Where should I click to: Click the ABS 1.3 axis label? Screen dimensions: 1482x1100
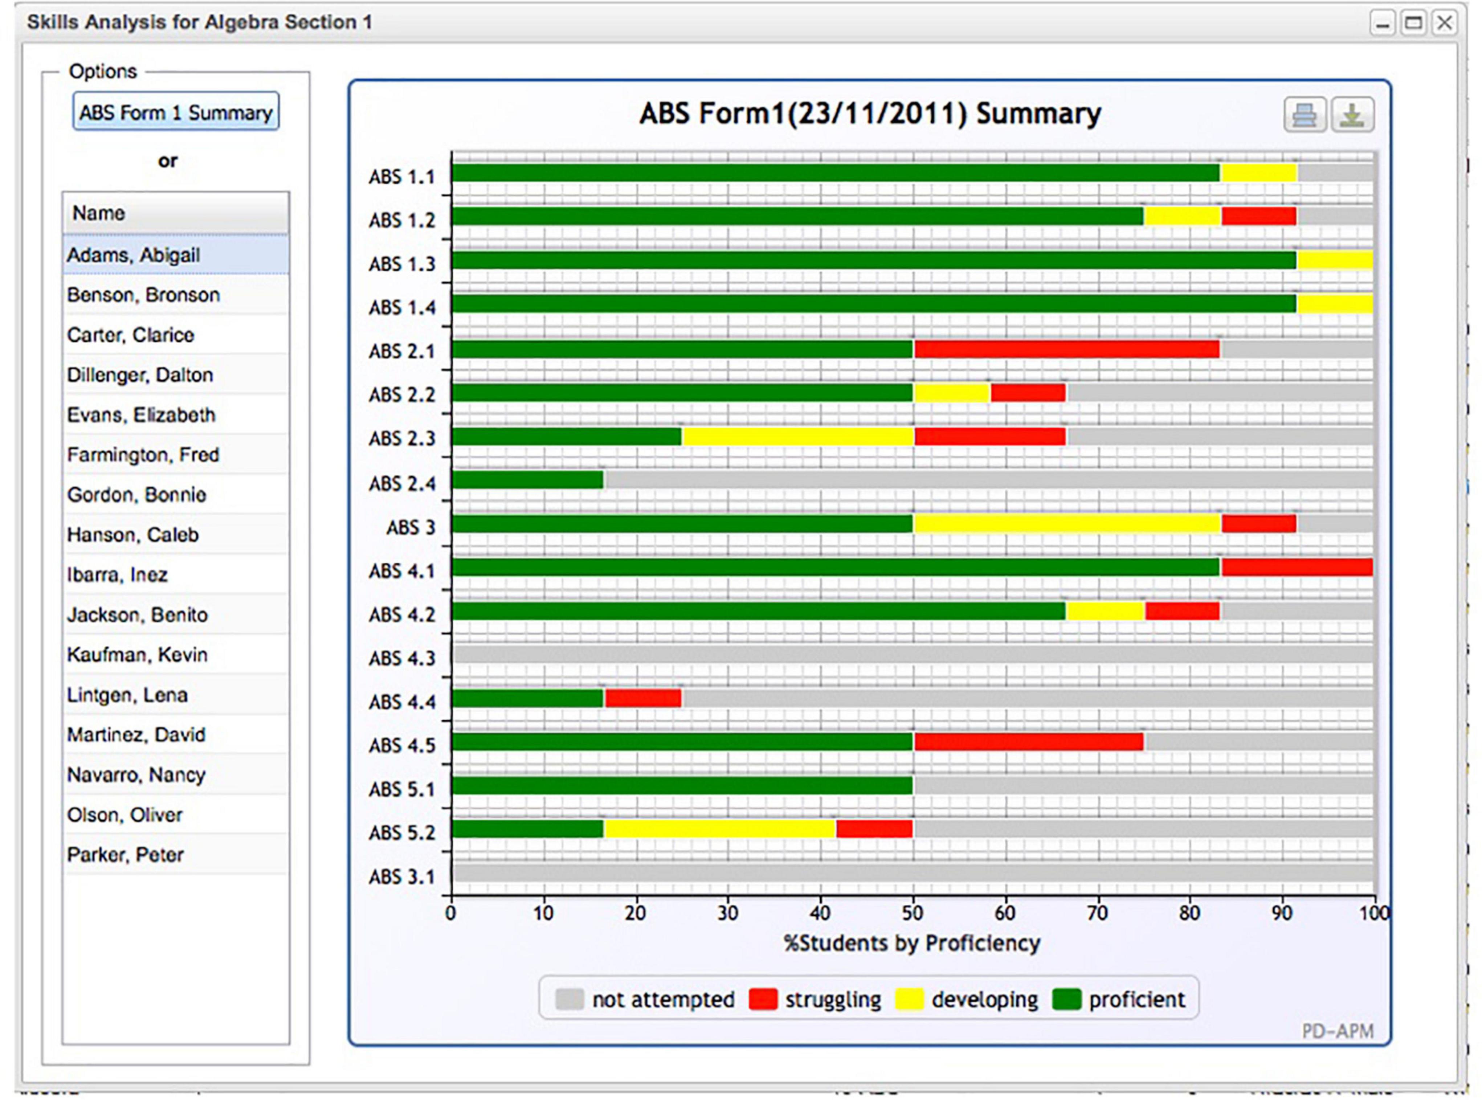402,264
